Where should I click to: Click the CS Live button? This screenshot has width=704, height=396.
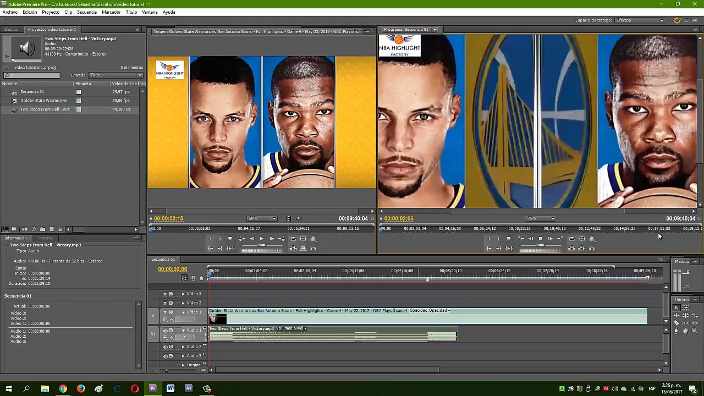click(x=686, y=20)
